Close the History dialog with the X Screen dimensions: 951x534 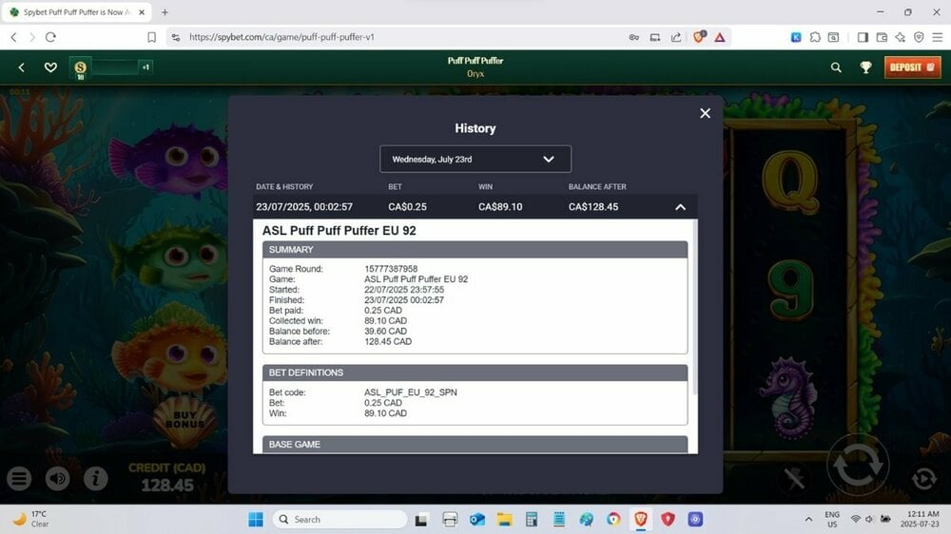pyautogui.click(x=705, y=113)
